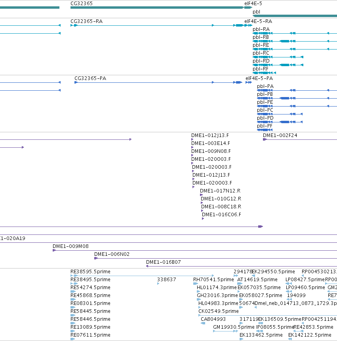The height and width of the screenshot is (341, 337).
Task: Select EST RH70541.5prime
Action: [x=213, y=280]
